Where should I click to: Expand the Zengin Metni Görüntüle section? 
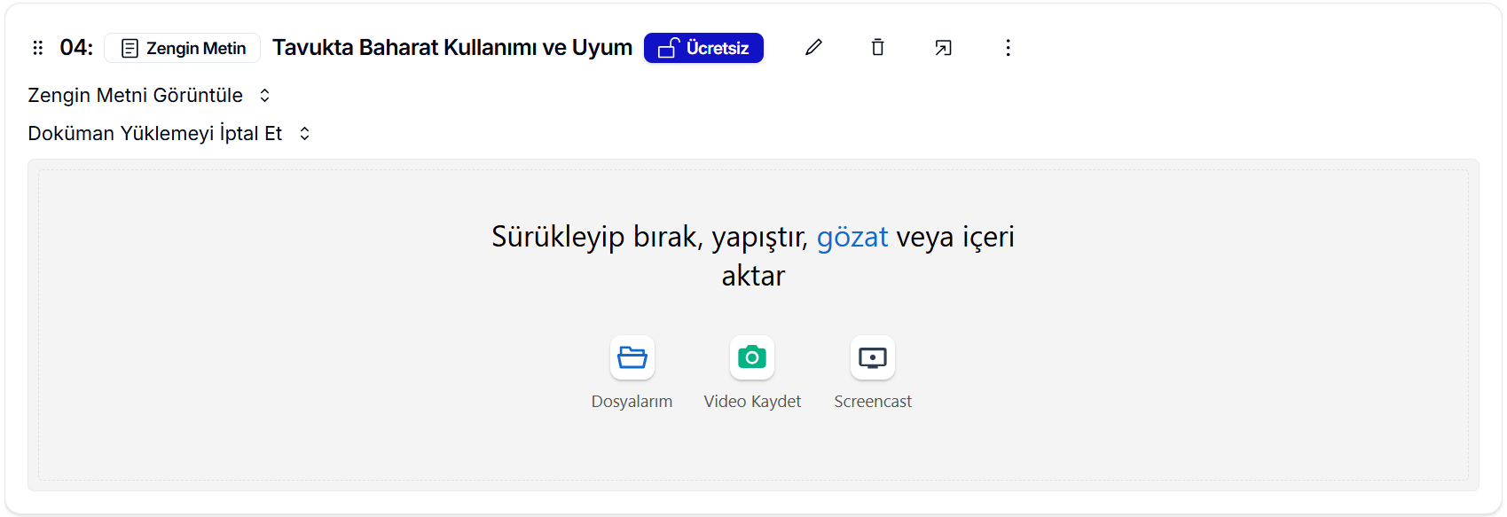(x=135, y=96)
